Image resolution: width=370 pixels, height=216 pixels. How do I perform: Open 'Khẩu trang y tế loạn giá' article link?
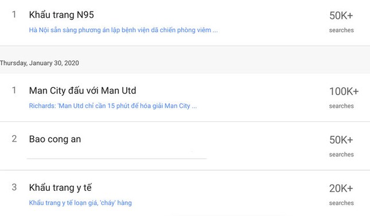[x=80, y=203]
